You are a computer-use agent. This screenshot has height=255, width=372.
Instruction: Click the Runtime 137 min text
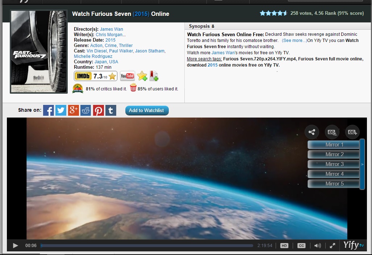click(x=92, y=67)
